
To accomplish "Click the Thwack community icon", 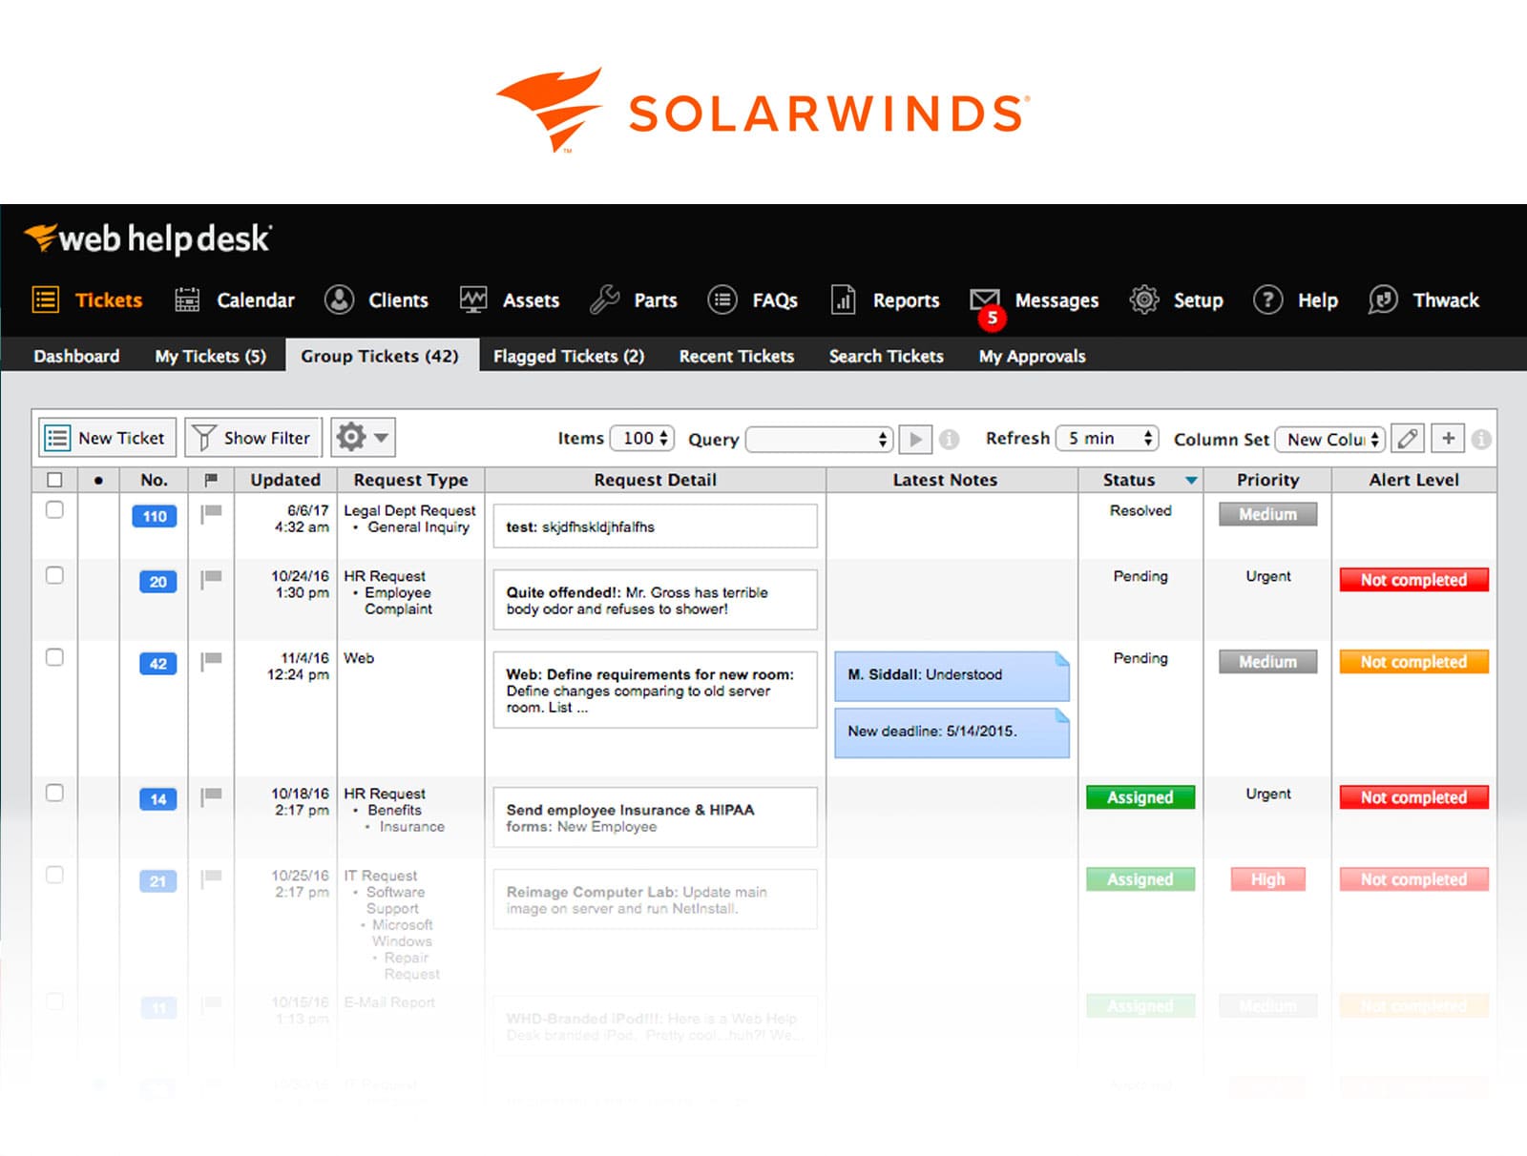I will pos(1383,299).
